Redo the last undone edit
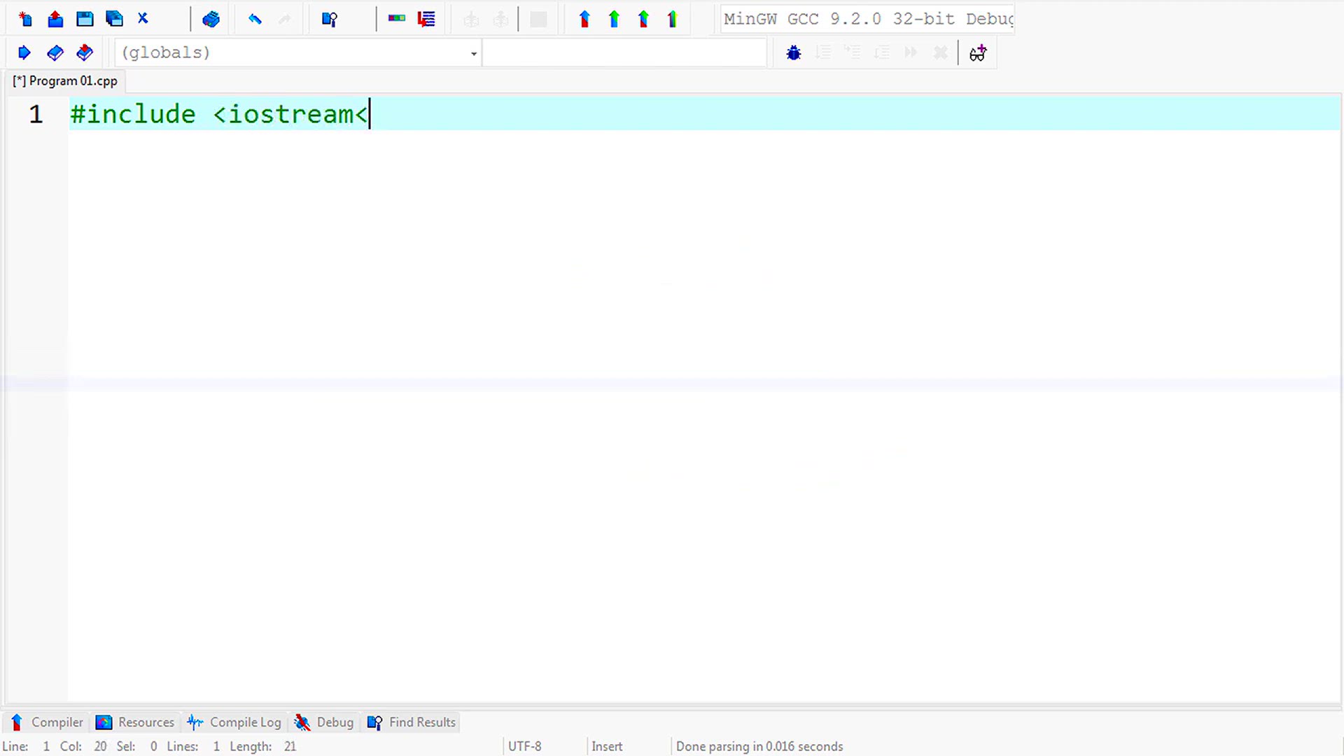This screenshot has width=1344, height=756. click(284, 19)
